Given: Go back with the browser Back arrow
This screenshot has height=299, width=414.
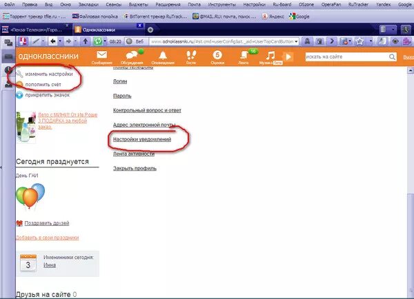Looking at the screenshot, I should coord(53,41).
